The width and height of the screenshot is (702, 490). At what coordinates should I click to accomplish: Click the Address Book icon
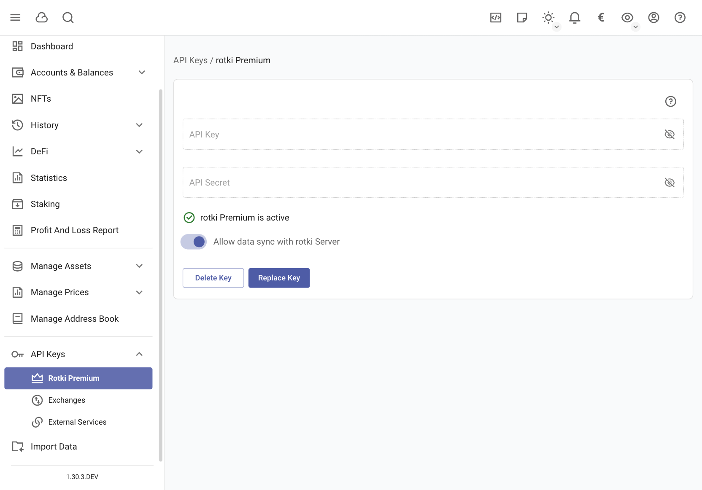(x=17, y=319)
